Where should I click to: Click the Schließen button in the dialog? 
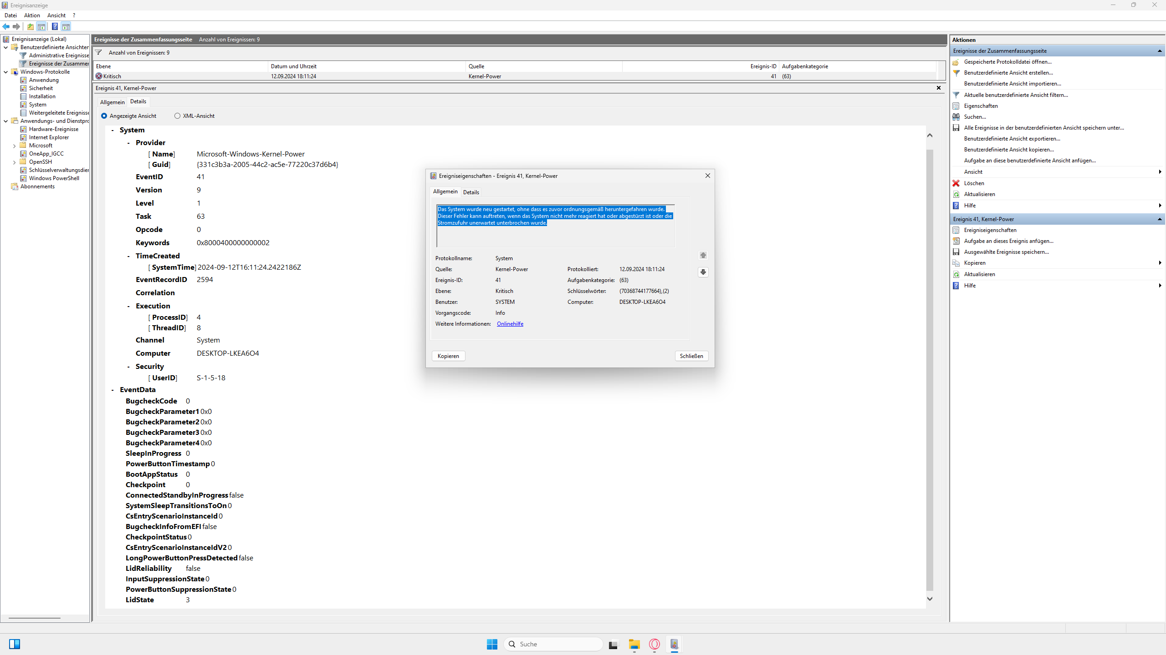pos(691,356)
